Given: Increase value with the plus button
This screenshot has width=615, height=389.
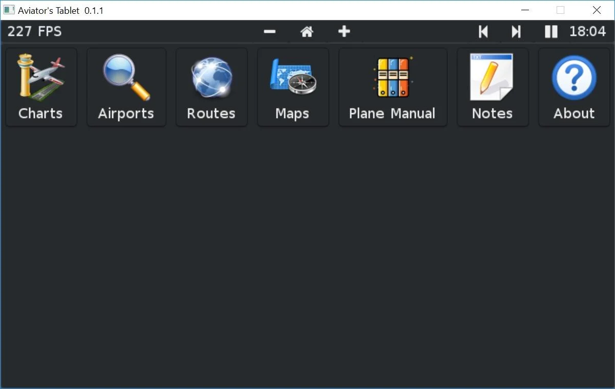Looking at the screenshot, I should (x=344, y=31).
